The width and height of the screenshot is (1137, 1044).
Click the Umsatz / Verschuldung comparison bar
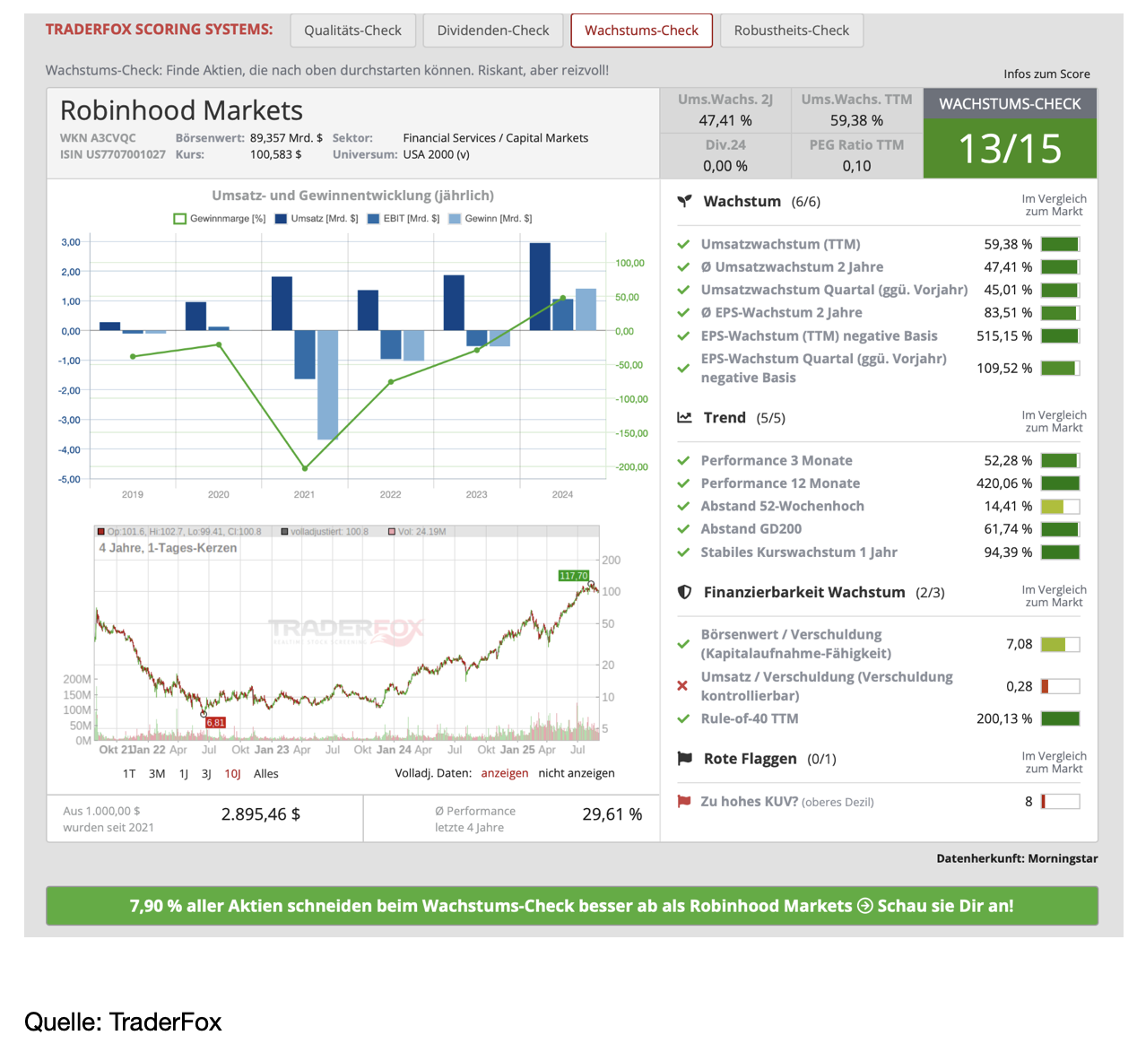point(1060,686)
